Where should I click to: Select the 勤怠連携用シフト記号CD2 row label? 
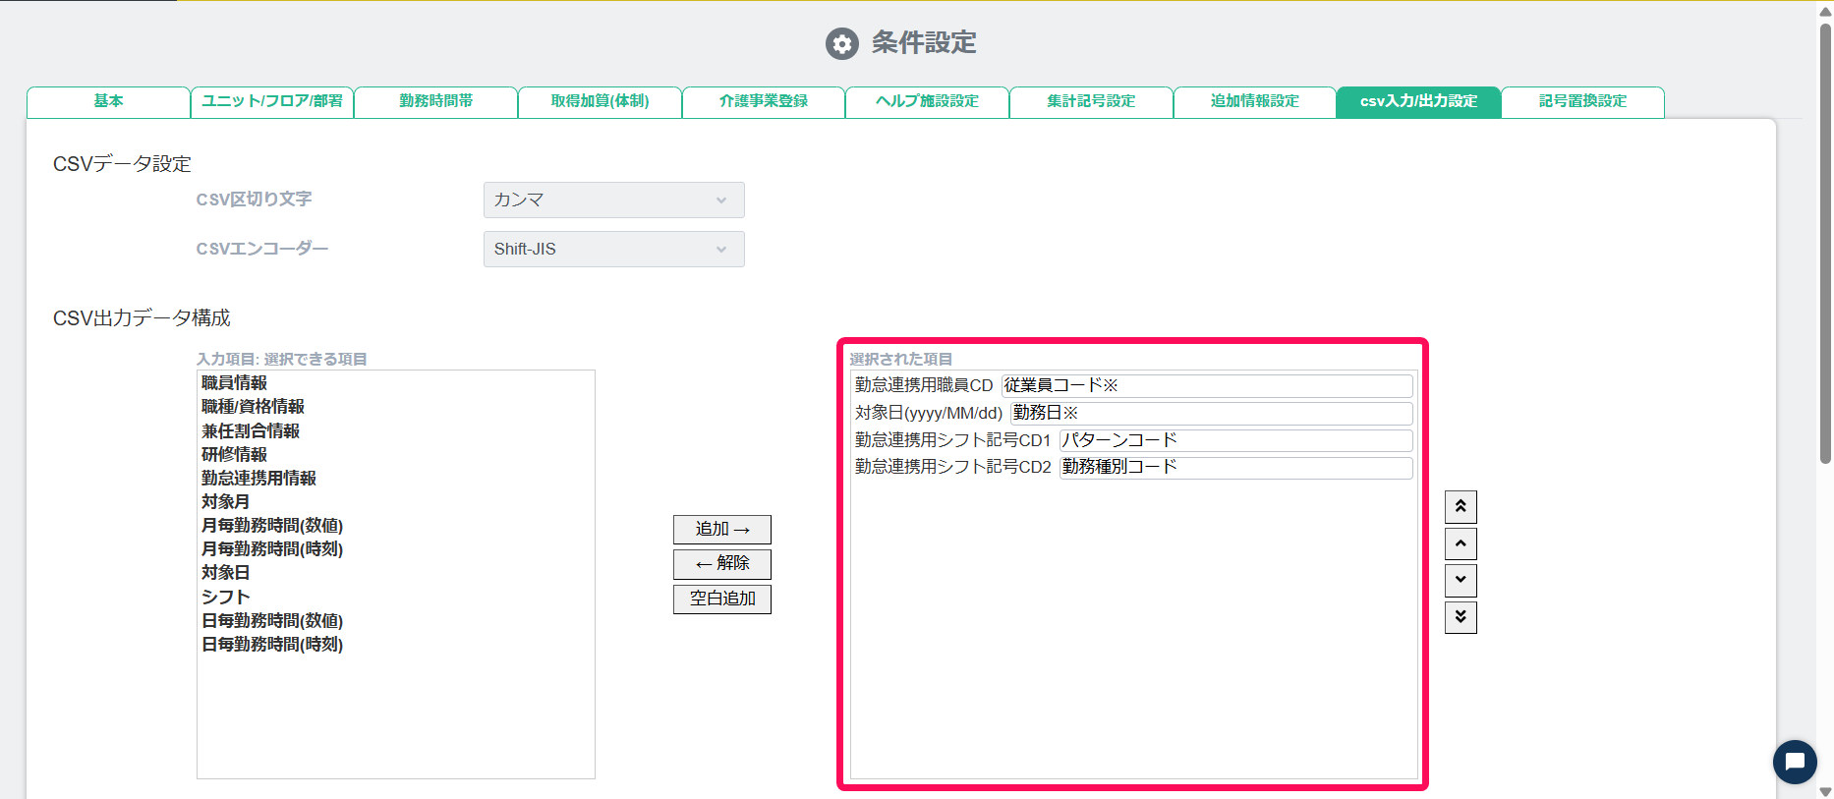[953, 467]
